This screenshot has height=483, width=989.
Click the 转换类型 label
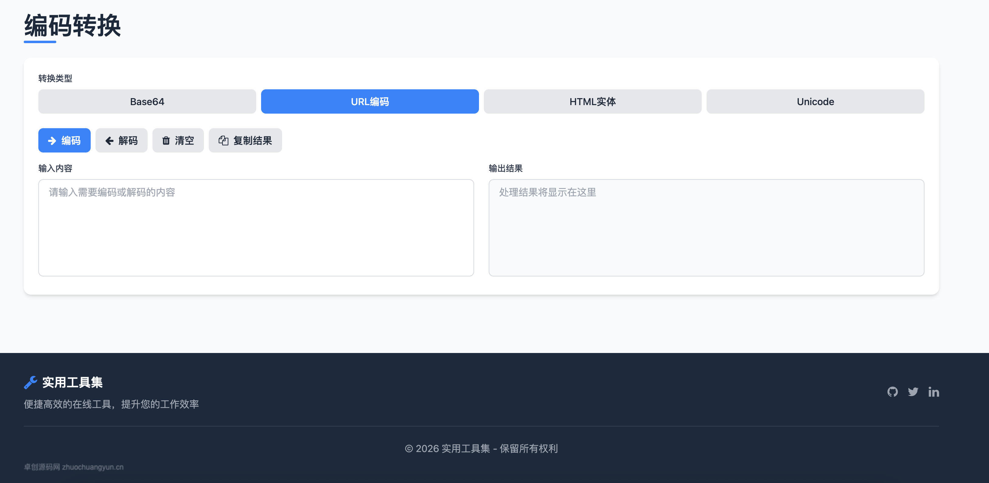click(x=55, y=79)
